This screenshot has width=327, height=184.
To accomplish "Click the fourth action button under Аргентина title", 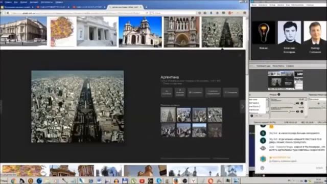I will [213, 93].
